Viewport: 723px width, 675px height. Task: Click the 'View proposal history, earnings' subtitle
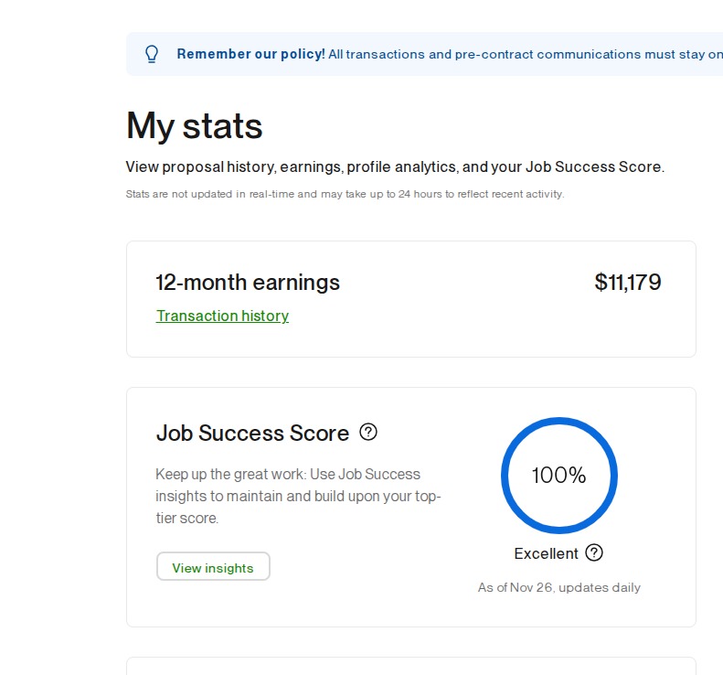pos(395,167)
